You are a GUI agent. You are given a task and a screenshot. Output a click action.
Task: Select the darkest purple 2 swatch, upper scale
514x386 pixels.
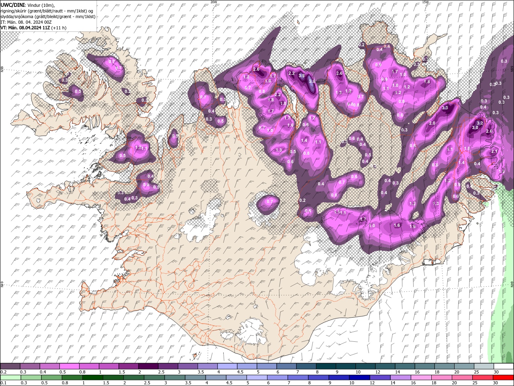point(148,366)
